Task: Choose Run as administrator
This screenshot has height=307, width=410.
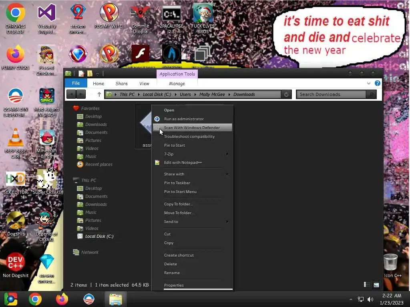Action: tap(192, 119)
